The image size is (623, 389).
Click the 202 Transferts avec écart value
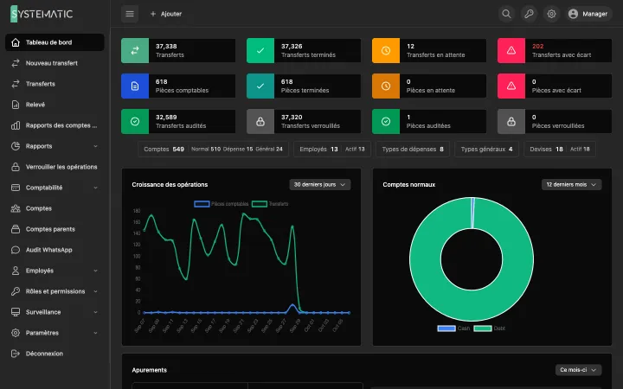538,47
